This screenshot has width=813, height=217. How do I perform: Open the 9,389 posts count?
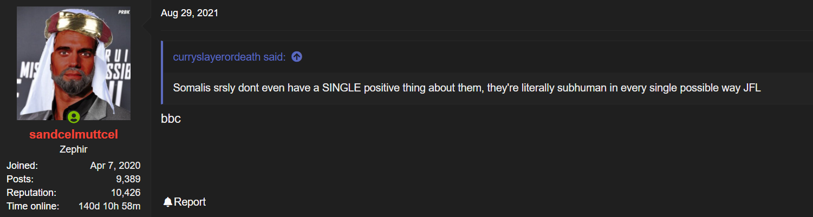[x=128, y=179]
